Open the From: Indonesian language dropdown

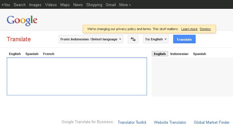[x=91, y=39]
